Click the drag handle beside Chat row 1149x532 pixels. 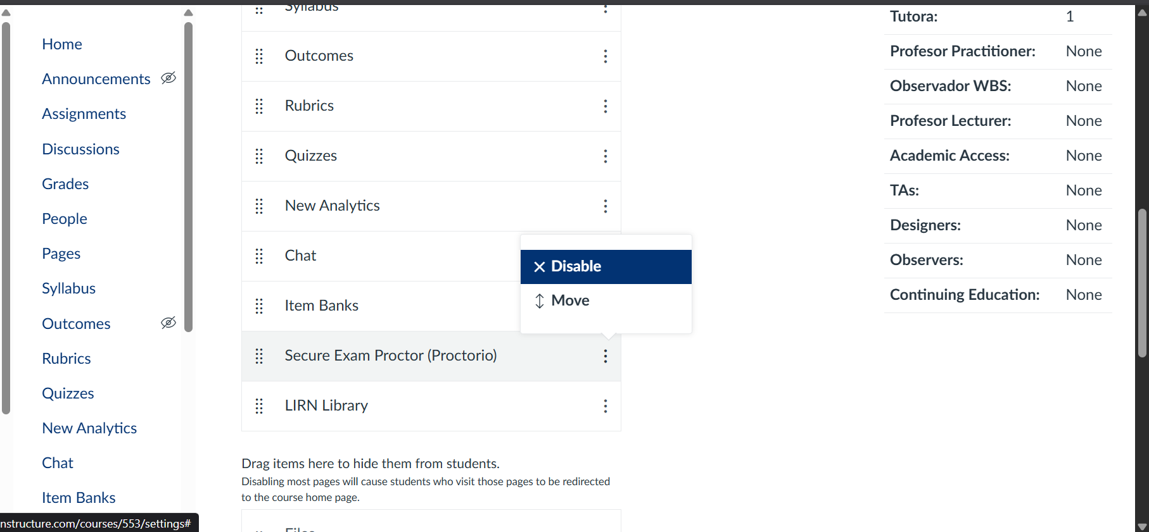[x=259, y=256]
